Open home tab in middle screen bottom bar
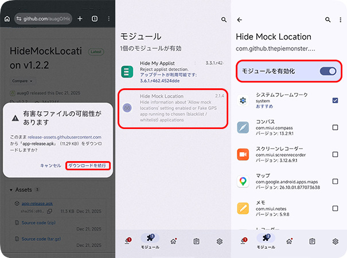This screenshot has width=347, height=258. (173, 241)
